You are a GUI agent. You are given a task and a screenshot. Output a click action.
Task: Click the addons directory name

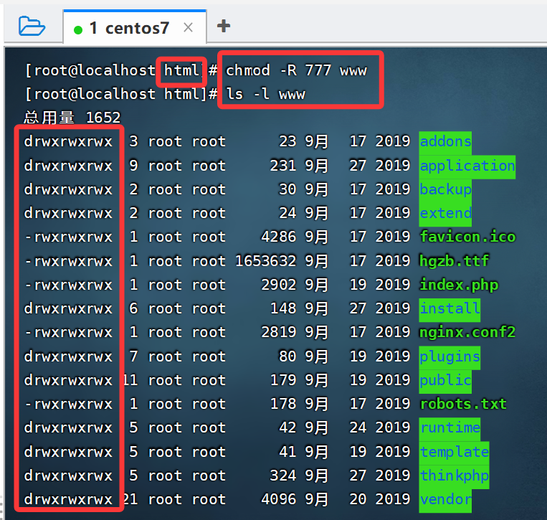pyautogui.click(x=445, y=142)
